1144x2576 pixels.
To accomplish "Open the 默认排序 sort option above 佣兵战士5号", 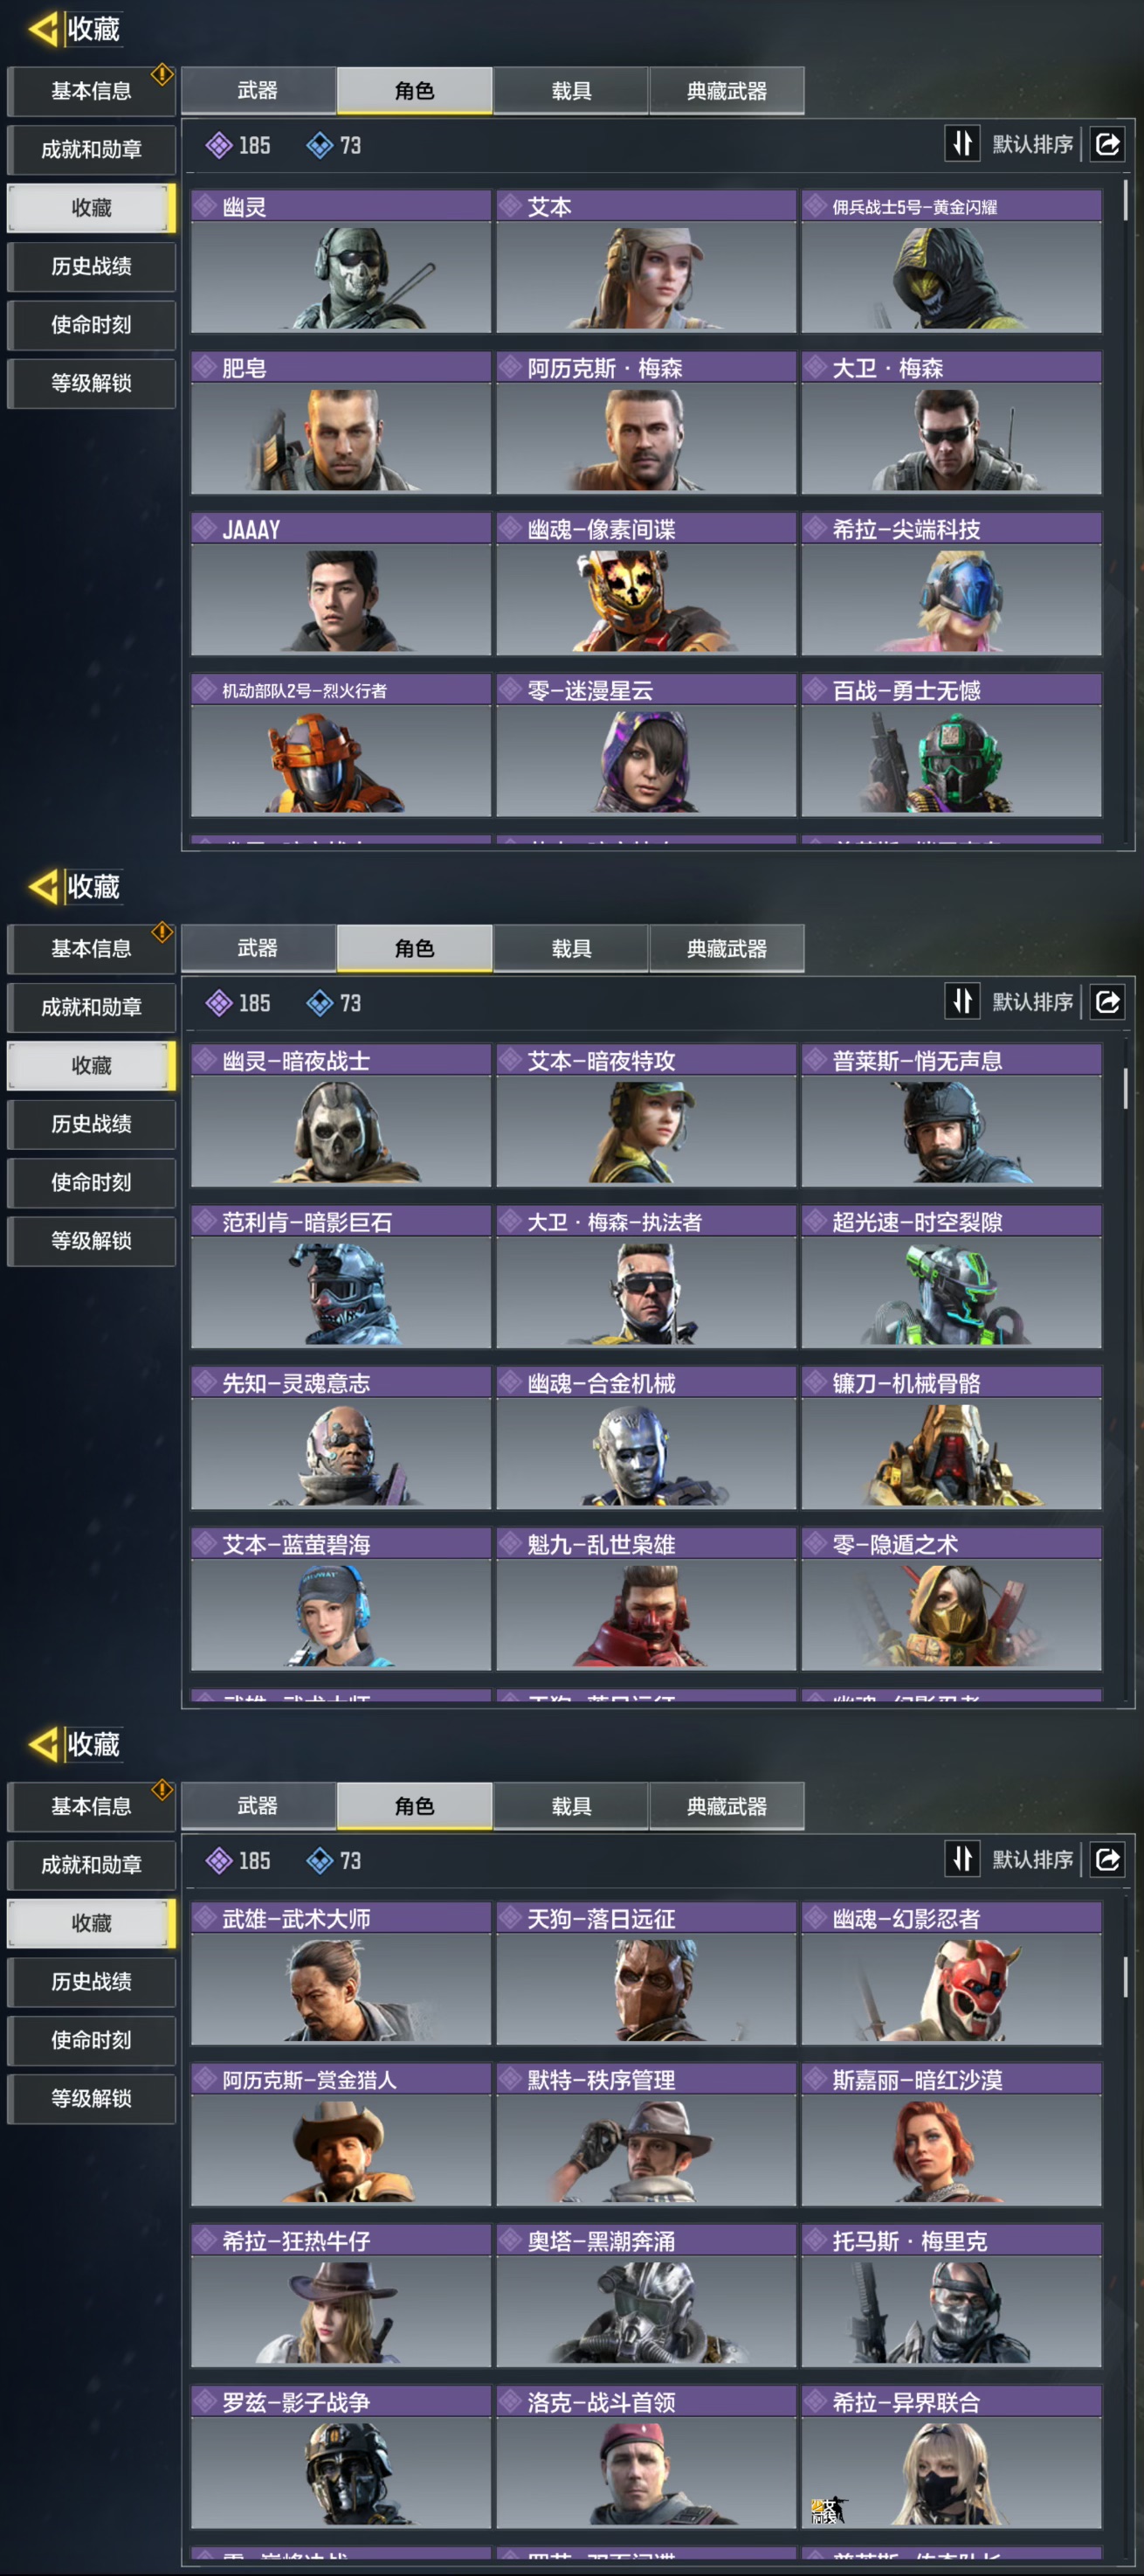I will tap(1032, 144).
